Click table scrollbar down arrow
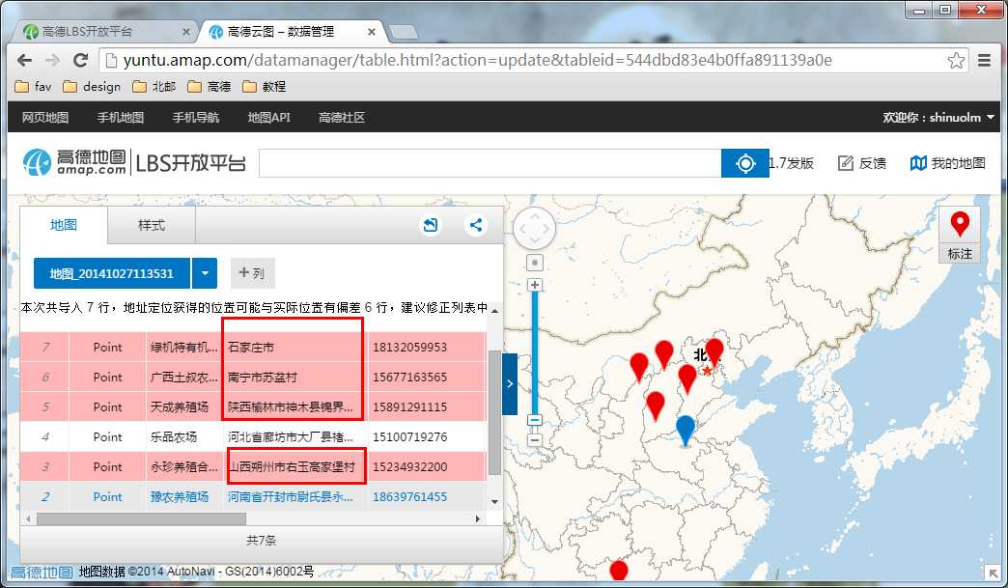 (x=494, y=501)
